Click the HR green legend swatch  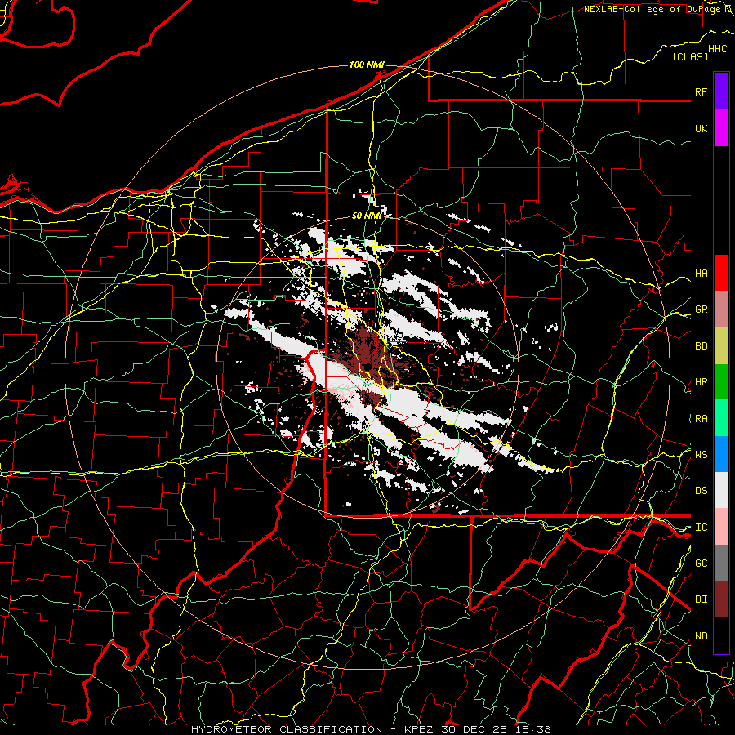pyautogui.click(x=721, y=381)
